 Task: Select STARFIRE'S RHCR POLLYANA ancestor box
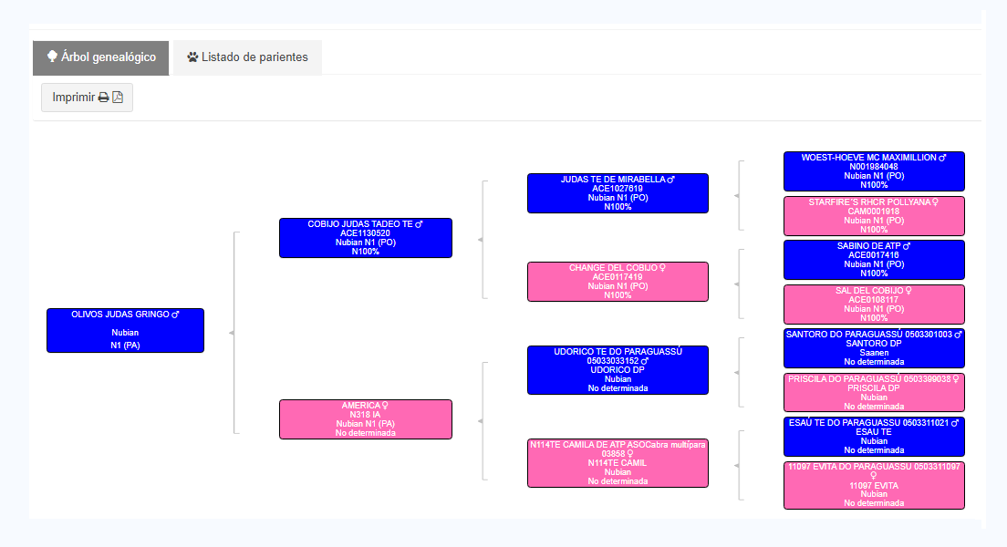pyautogui.click(x=873, y=216)
